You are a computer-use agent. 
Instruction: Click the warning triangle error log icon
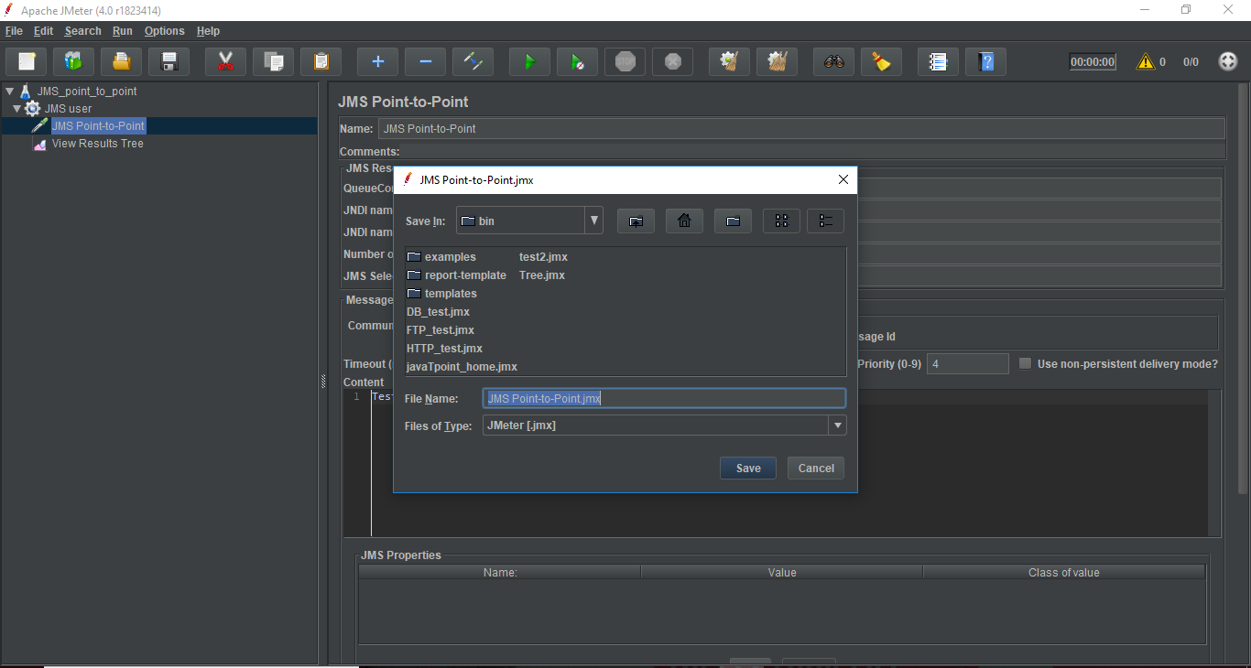click(1146, 61)
